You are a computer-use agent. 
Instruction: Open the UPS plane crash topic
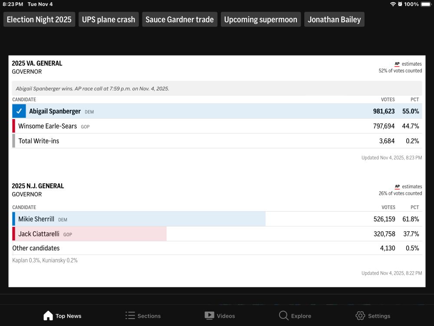point(108,20)
